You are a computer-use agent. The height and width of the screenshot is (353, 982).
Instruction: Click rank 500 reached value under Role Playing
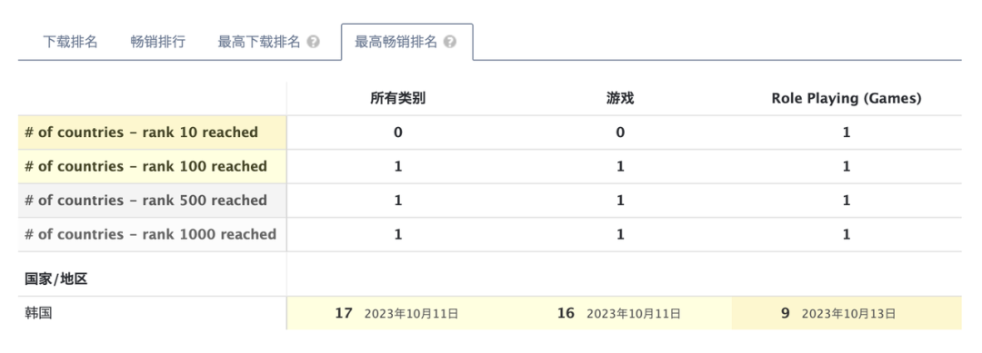tap(847, 201)
